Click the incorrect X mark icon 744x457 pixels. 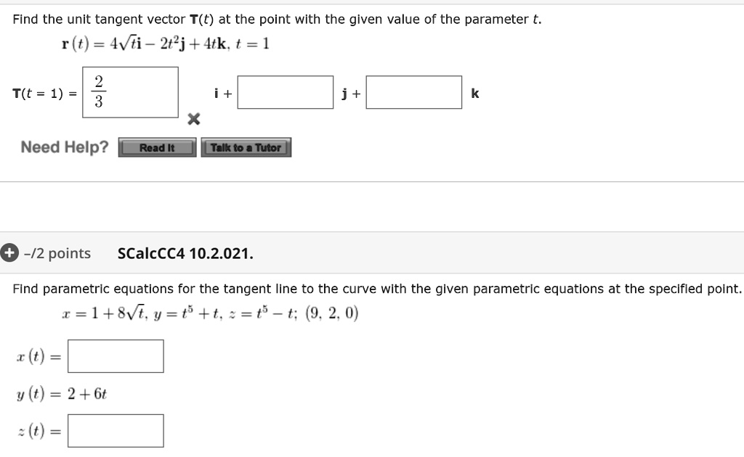193,119
